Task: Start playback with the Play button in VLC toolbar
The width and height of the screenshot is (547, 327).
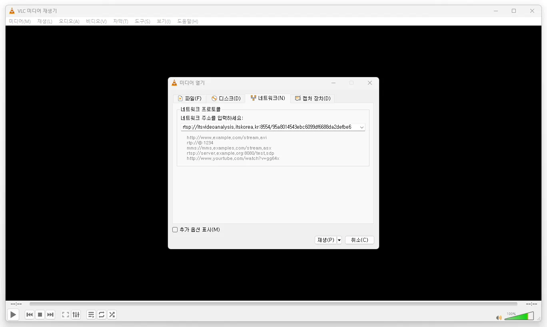Action: coord(13,315)
